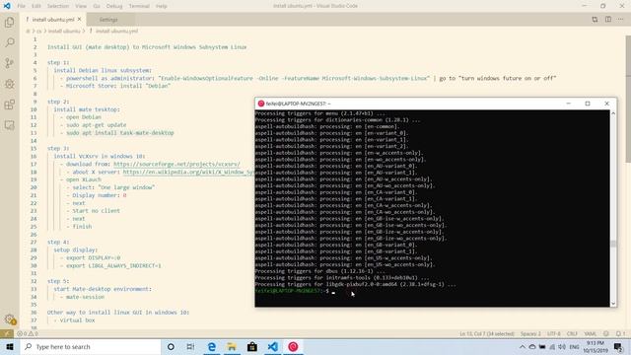631x355 pixels.
Task: Switch to Visual Studio Code taskbar icon
Action: [273, 346]
